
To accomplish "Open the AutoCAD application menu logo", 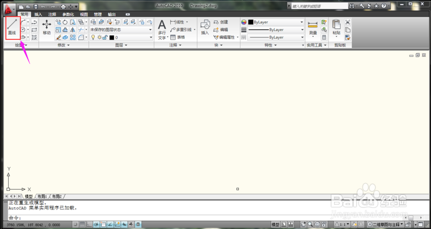I will (9, 9).
